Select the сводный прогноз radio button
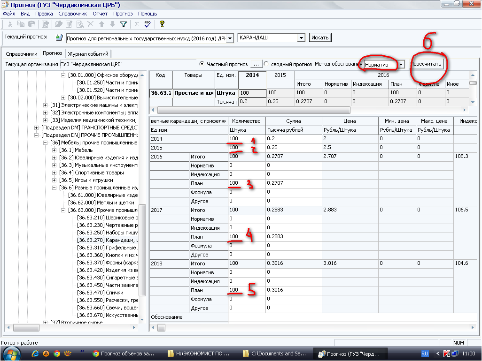The image size is (482, 361). click(266, 64)
